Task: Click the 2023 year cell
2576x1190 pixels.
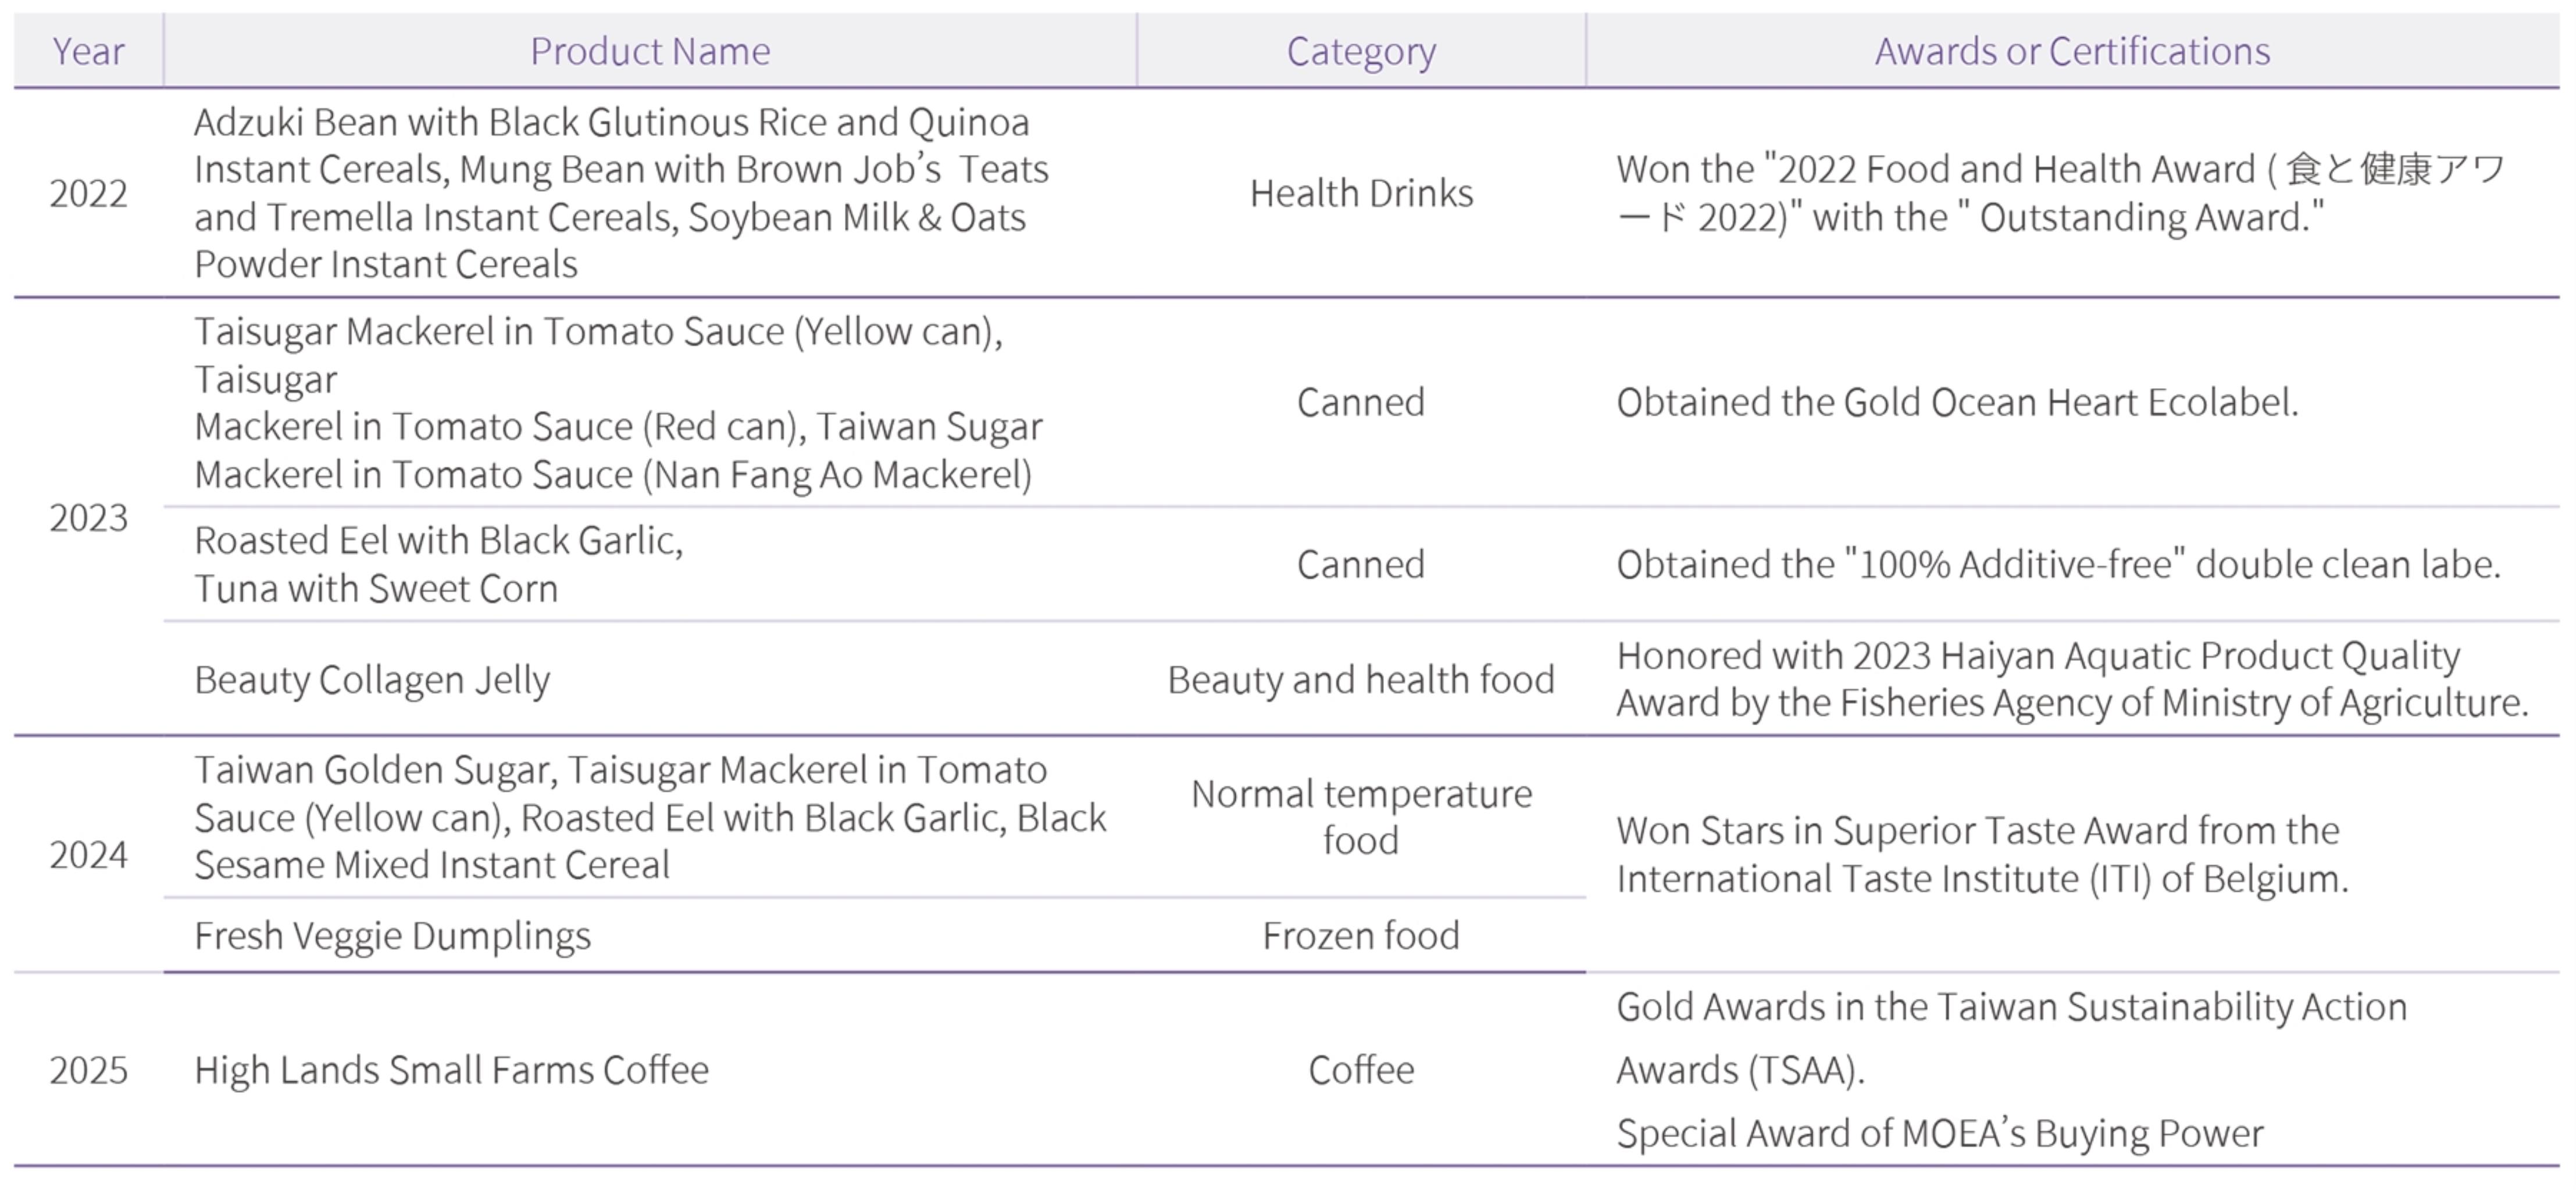Action: pyautogui.click(x=88, y=518)
